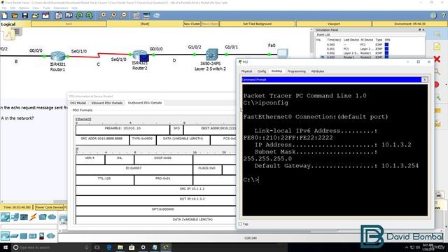Select the Wireless Devices subcategory icon
Image resolution: width=448 pixels, height=252 pixels.
[33, 236]
